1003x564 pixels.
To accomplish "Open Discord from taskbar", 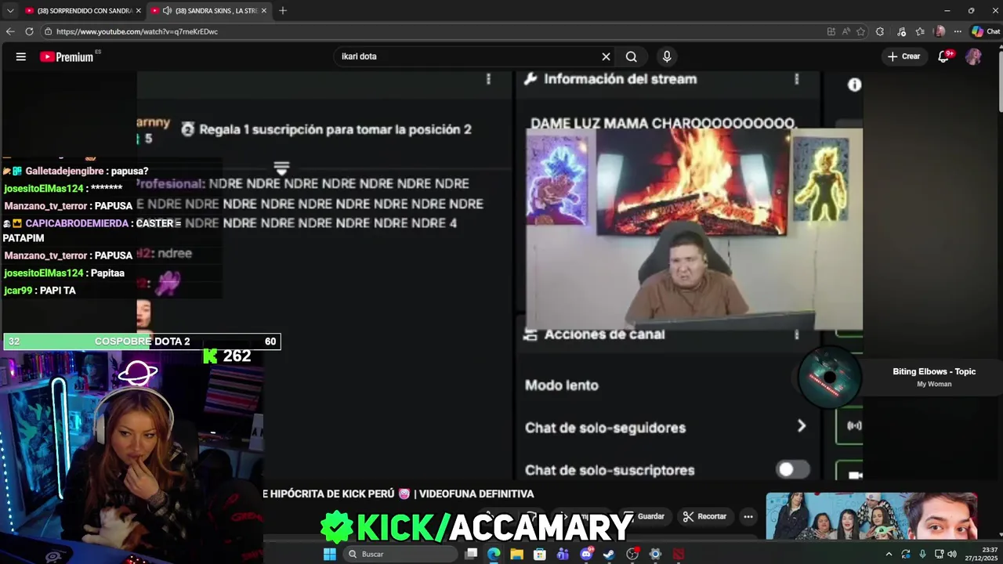I will click(x=586, y=554).
